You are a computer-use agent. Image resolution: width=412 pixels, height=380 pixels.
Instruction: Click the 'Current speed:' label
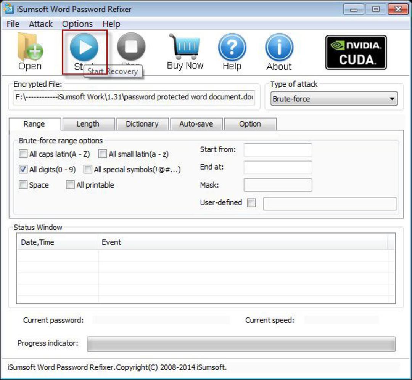click(x=270, y=320)
